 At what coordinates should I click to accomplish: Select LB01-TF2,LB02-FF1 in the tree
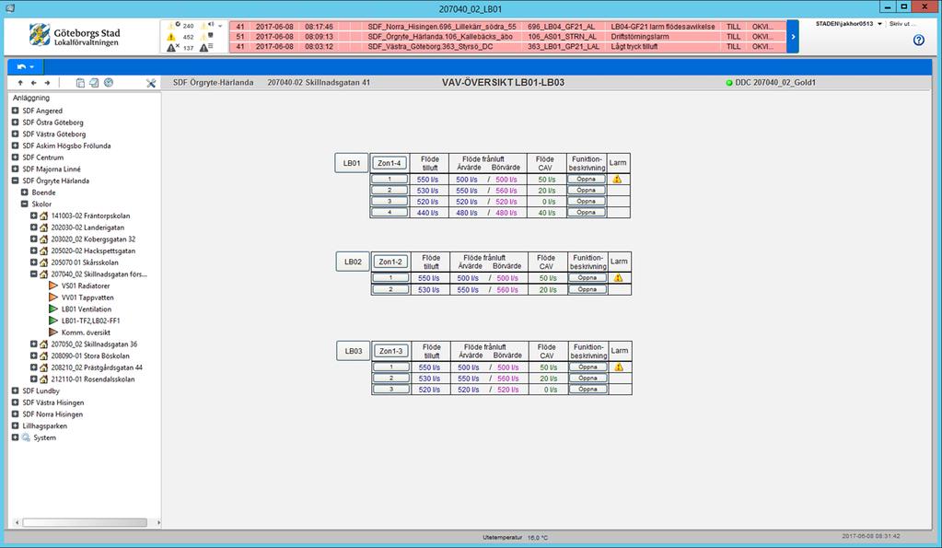91,321
